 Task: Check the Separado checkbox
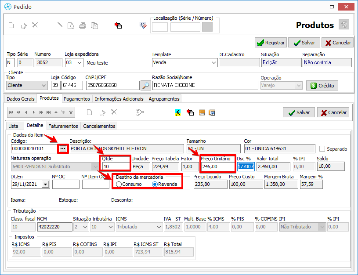[322, 148]
